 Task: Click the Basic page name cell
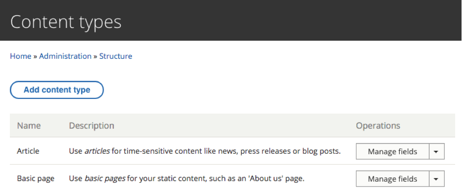[x=36, y=179]
